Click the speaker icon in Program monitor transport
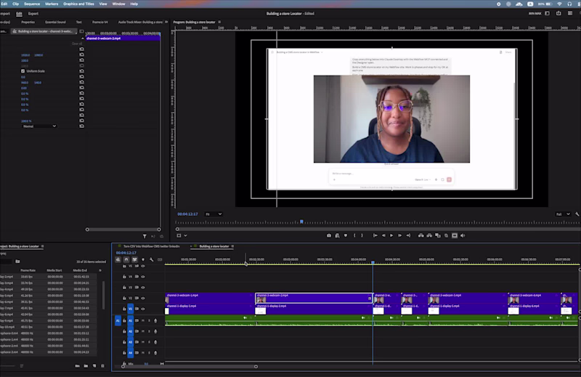Image resolution: width=581 pixels, height=377 pixels. point(463,235)
